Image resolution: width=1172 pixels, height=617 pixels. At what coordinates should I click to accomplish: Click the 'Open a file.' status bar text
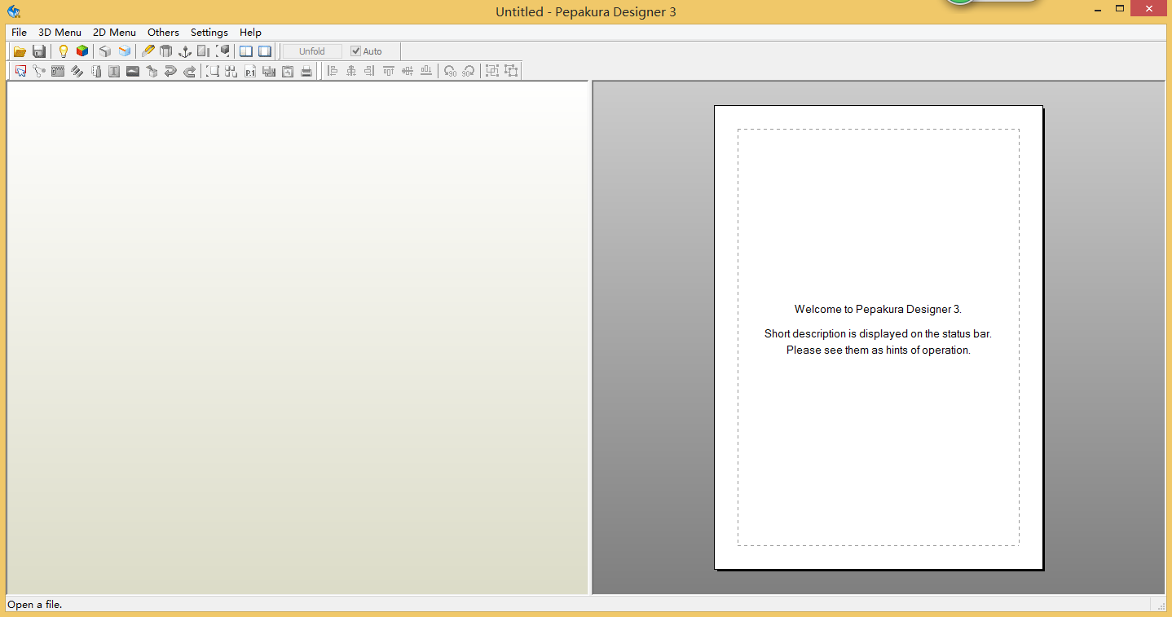[35, 605]
